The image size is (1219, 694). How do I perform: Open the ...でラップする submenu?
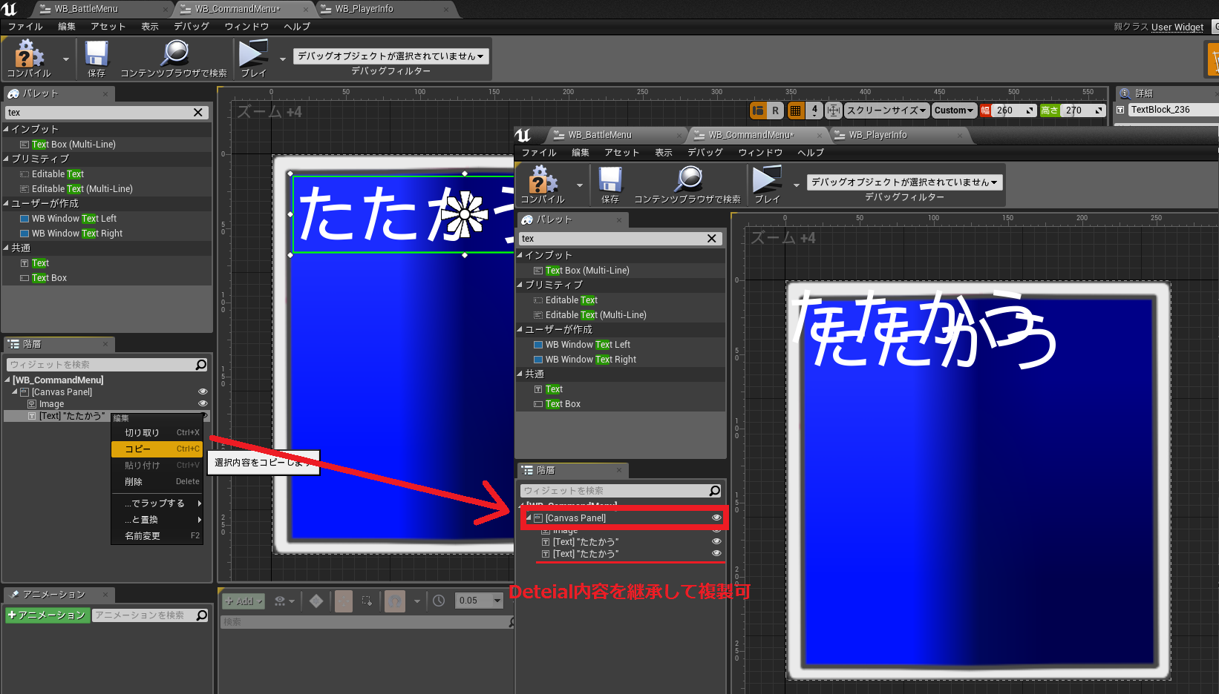tap(157, 503)
